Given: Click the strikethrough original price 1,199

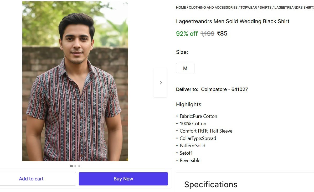Looking at the screenshot, I should [207, 33].
